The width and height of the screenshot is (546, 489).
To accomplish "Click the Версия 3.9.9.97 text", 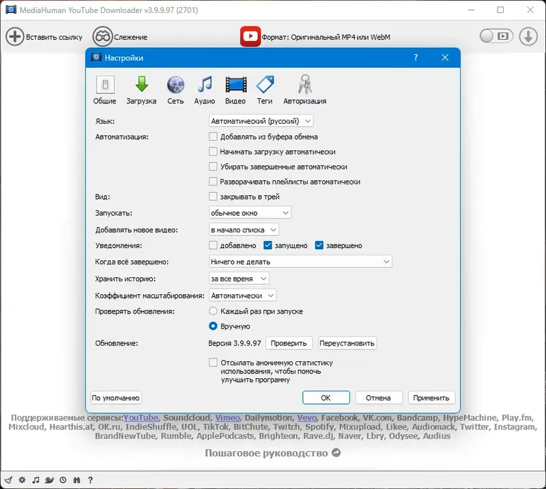I will 235,343.
